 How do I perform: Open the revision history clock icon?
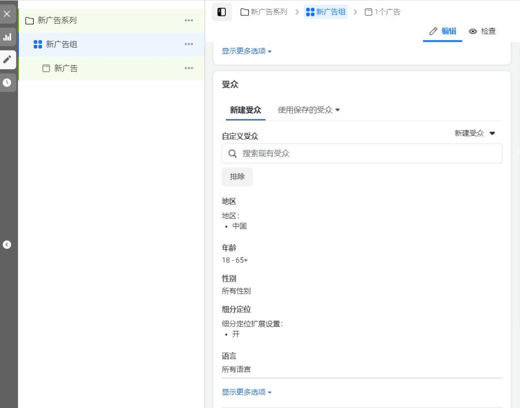point(7,82)
